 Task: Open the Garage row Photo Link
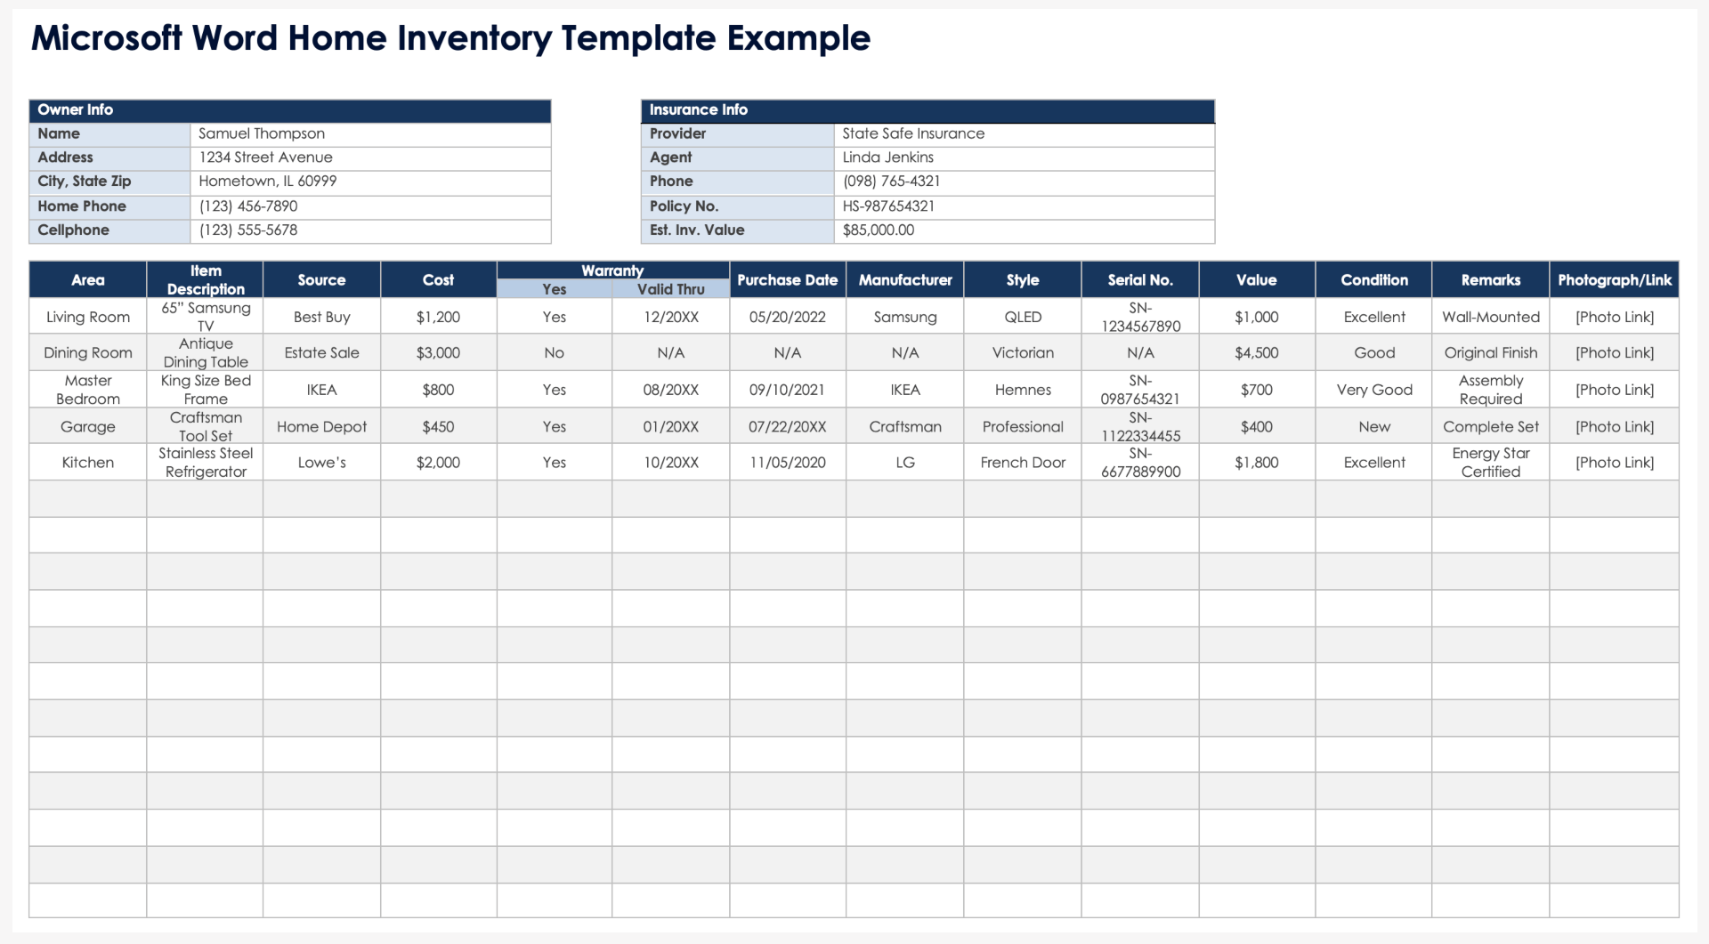pyautogui.click(x=1615, y=427)
